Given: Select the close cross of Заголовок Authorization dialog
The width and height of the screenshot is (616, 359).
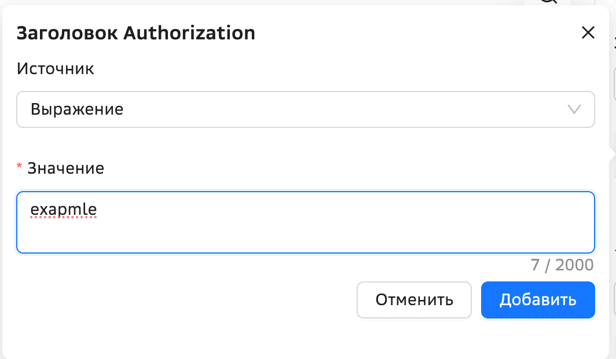Looking at the screenshot, I should coord(588,33).
